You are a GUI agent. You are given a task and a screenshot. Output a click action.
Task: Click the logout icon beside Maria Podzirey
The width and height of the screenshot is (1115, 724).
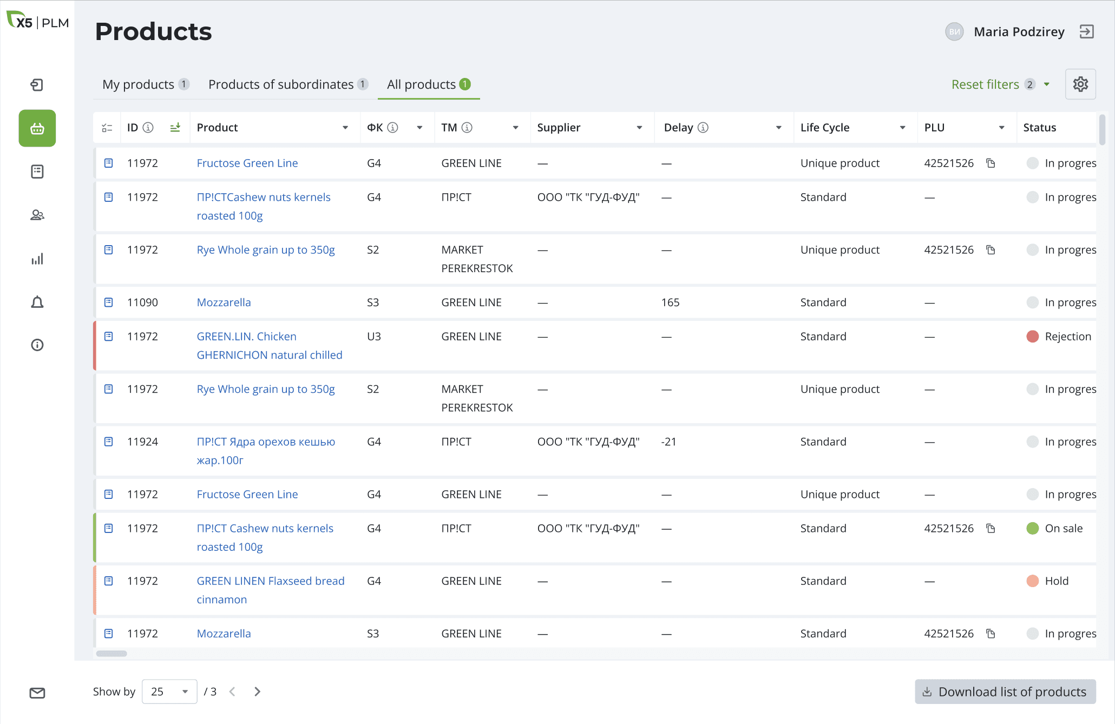tap(1086, 32)
